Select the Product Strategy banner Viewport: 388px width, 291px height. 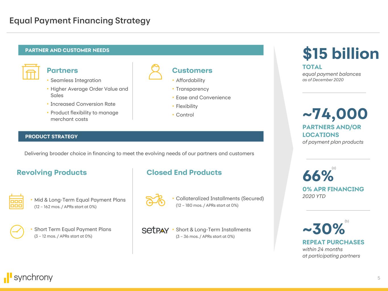141,136
